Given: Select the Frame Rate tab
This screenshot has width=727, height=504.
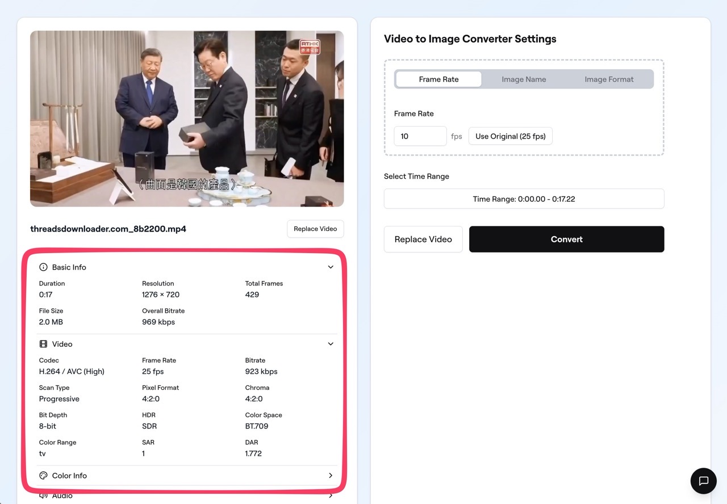Looking at the screenshot, I should point(438,79).
